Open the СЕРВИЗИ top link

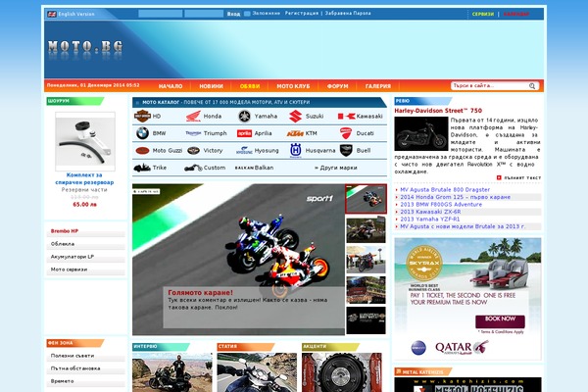[x=483, y=15]
